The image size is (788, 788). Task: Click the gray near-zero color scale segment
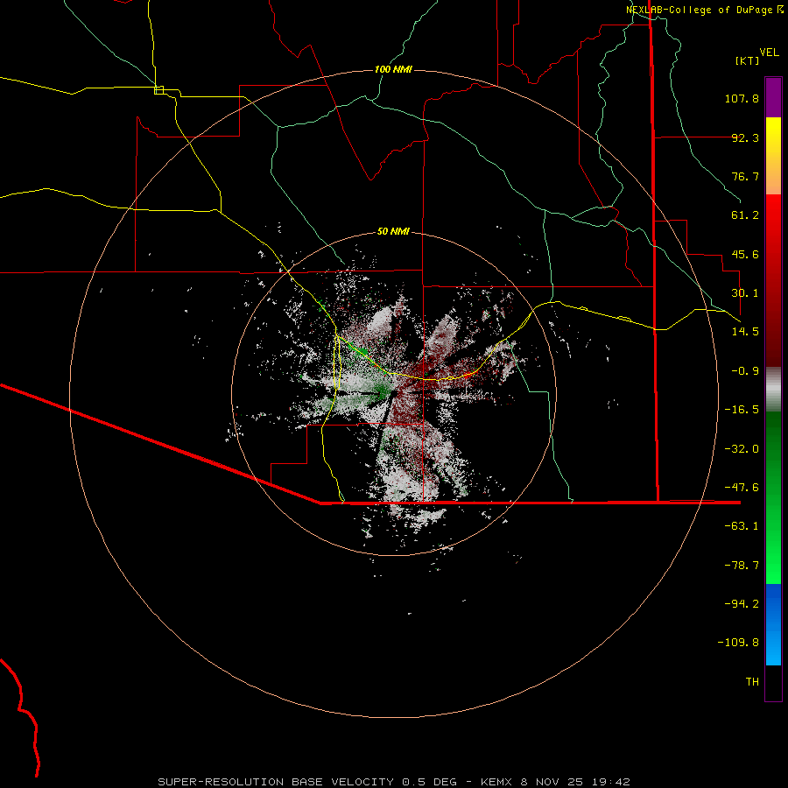coord(773,390)
